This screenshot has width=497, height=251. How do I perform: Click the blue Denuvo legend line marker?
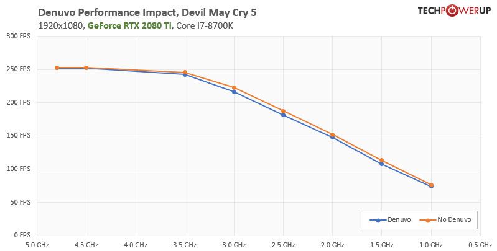(x=375, y=219)
